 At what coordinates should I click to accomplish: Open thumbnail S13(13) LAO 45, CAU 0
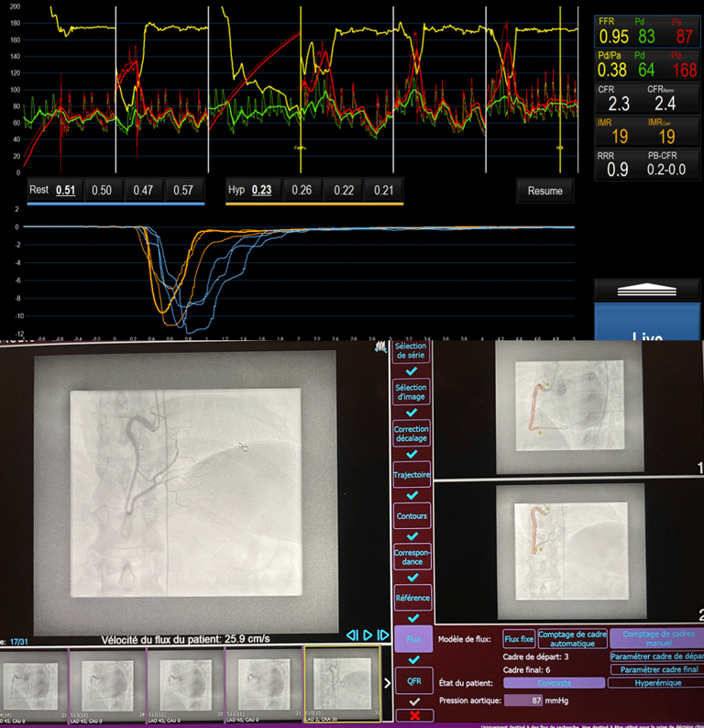[x=106, y=685]
